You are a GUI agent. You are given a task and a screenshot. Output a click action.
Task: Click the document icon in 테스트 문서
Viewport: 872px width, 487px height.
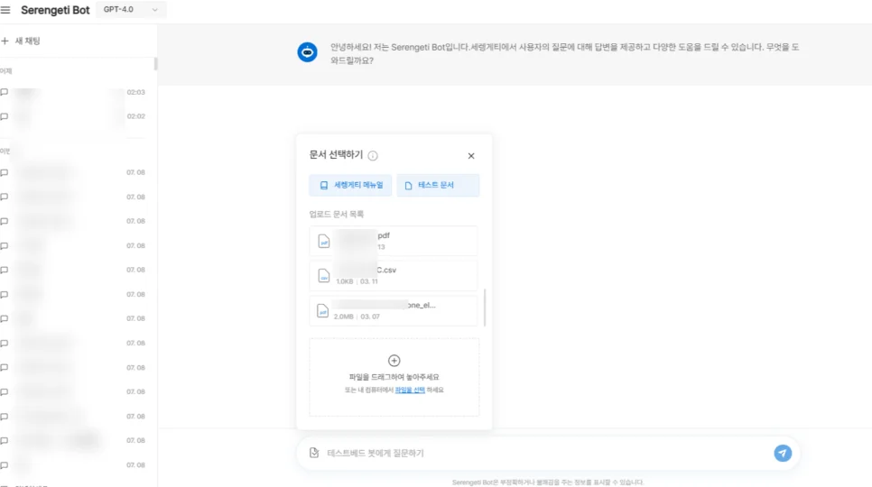[x=408, y=186]
